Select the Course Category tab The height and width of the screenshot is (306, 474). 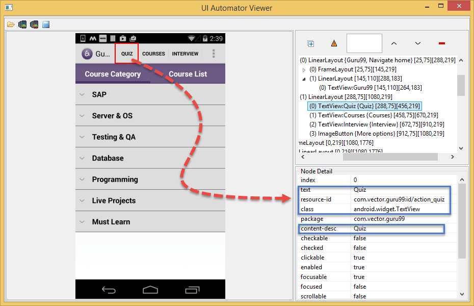113,74
